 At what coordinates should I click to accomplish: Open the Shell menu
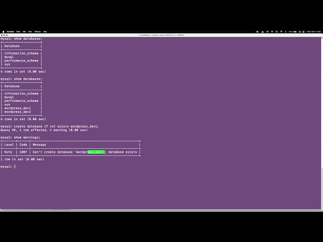[x=18, y=32]
